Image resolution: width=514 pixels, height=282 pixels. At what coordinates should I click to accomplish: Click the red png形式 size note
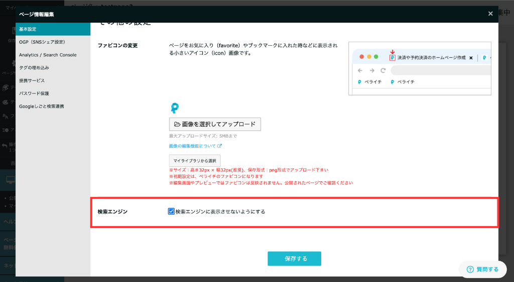pyautogui.click(x=248, y=170)
